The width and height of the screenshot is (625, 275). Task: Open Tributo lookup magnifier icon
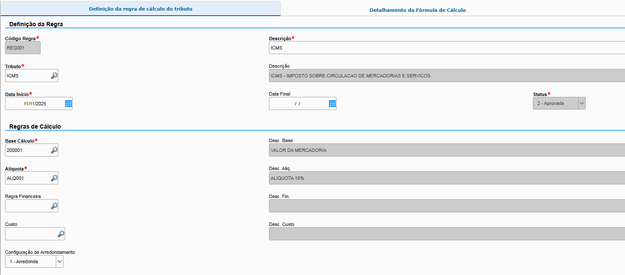point(54,76)
